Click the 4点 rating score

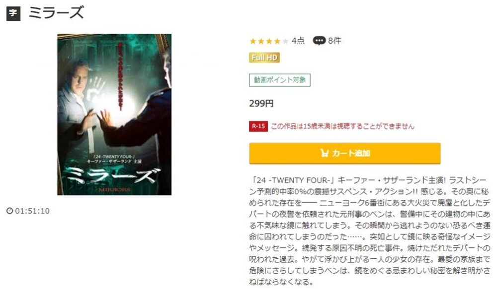point(298,41)
